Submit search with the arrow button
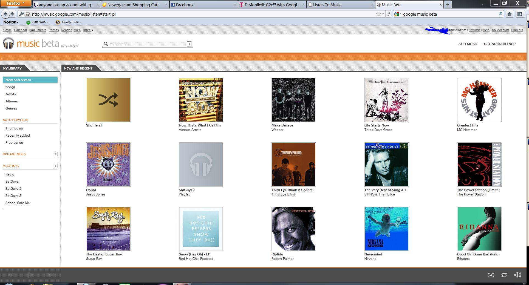This screenshot has width=529, height=285. click(x=189, y=44)
